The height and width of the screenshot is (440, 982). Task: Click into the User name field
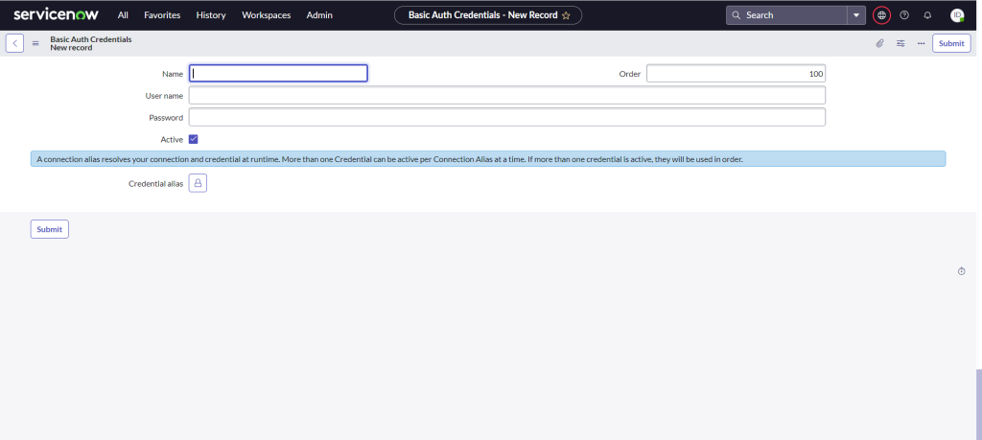[506, 95]
